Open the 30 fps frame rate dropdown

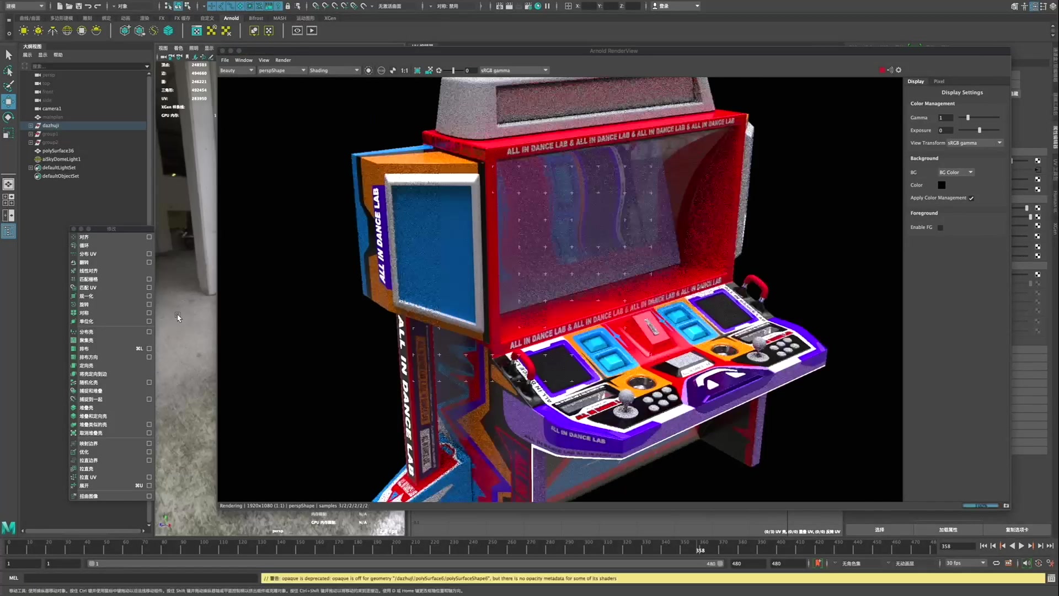pyautogui.click(x=966, y=563)
